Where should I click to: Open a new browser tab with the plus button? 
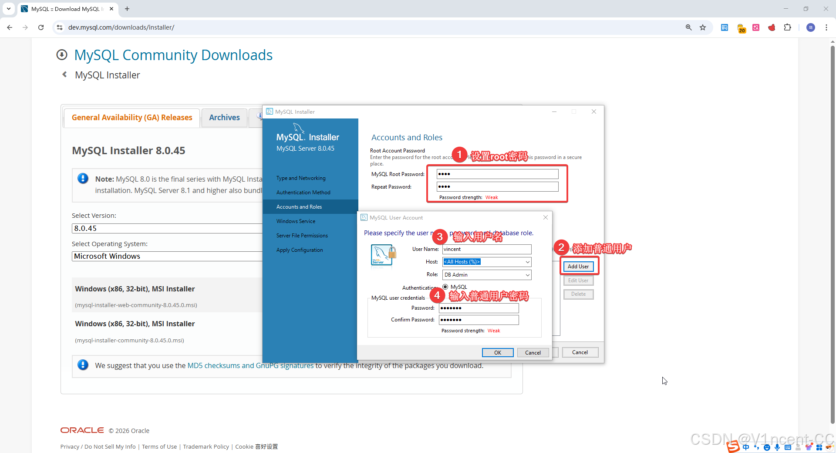[127, 9]
